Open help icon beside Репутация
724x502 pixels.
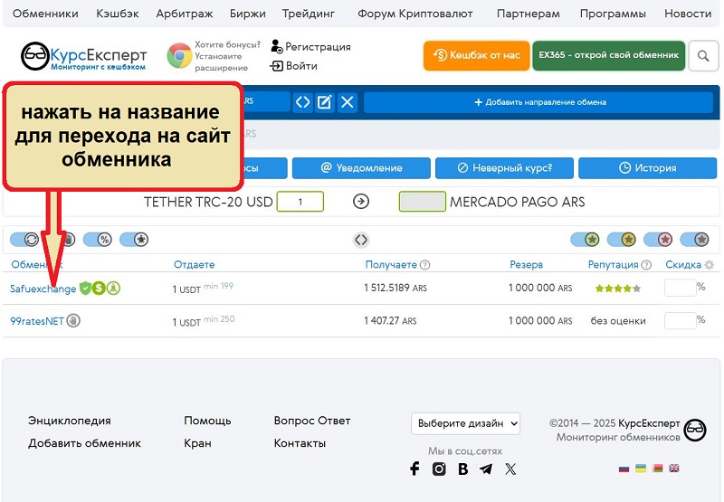[646, 265]
